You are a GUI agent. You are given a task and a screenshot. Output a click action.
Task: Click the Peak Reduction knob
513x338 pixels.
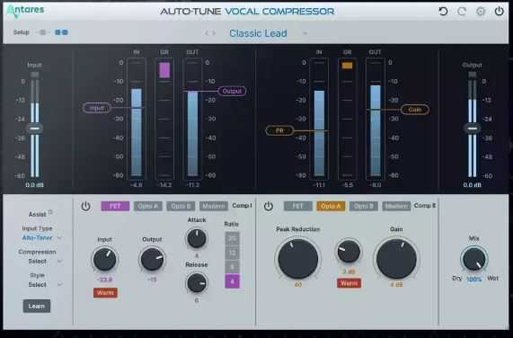(298, 259)
